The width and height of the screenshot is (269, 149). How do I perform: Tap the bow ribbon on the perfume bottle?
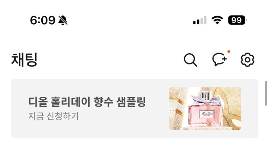tap(206, 100)
